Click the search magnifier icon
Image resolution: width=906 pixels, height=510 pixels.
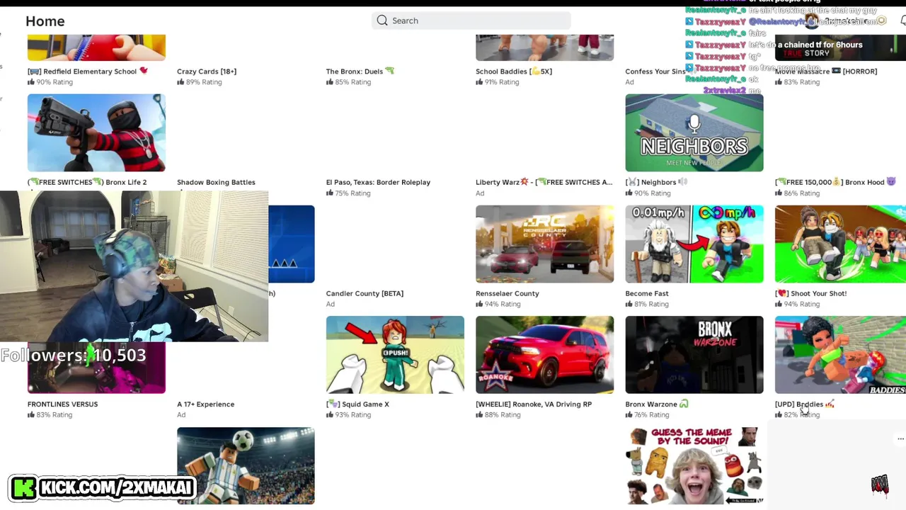[x=382, y=21]
